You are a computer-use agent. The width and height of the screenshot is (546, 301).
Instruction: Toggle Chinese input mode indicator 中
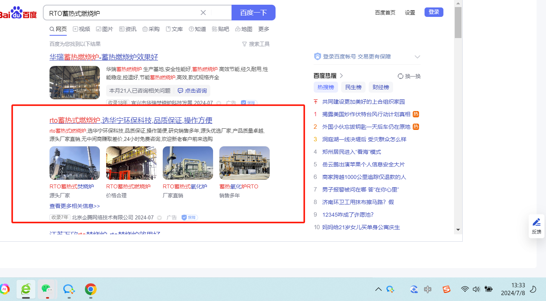pyautogui.click(x=428, y=289)
